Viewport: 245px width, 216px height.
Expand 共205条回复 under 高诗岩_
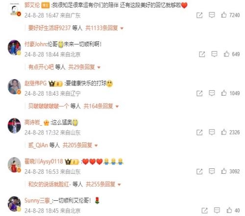pyautogui.click(x=80, y=145)
